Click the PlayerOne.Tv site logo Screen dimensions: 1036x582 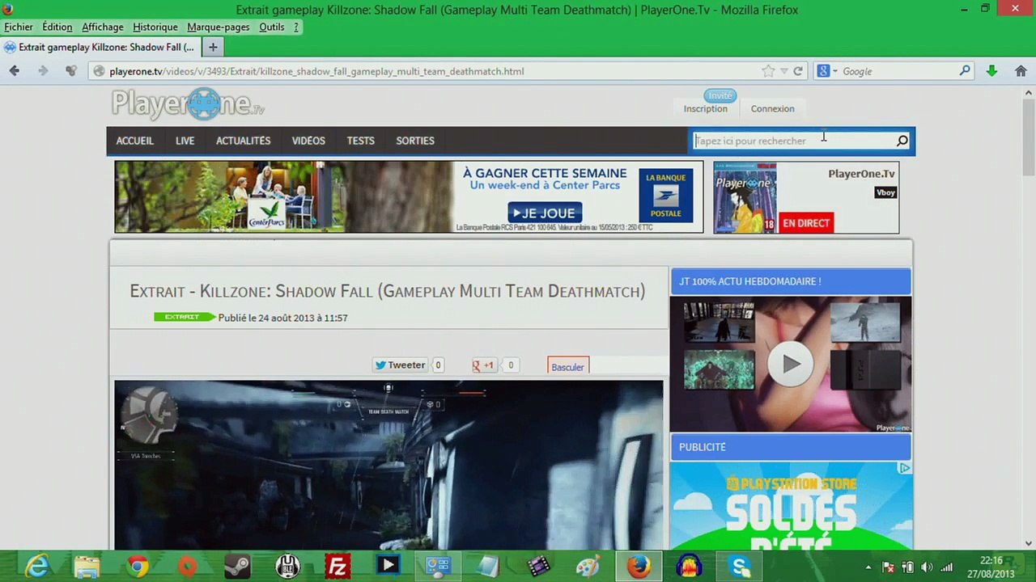click(188, 104)
